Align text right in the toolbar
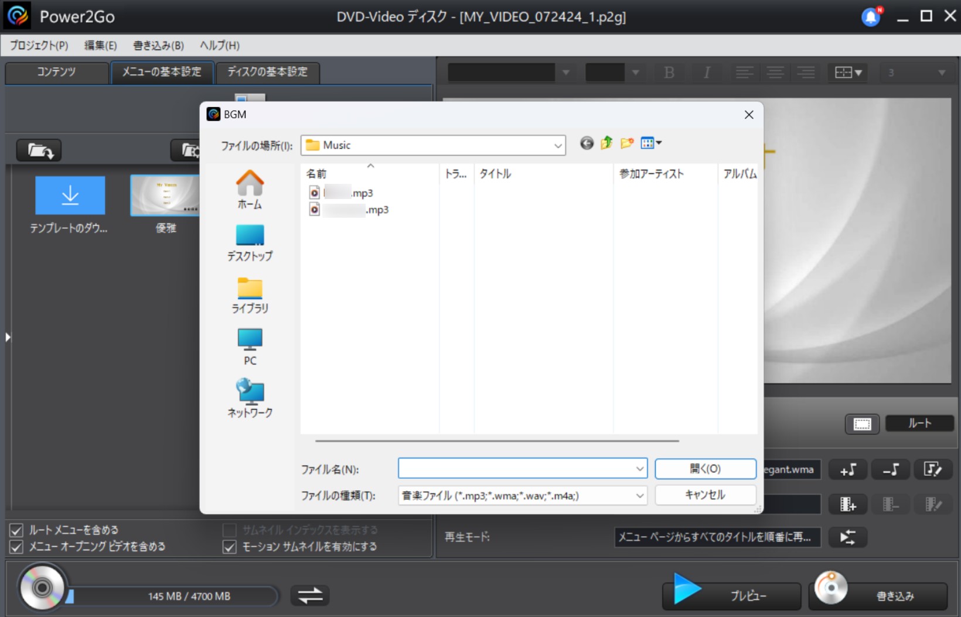Viewport: 961px width, 617px height. (x=806, y=73)
